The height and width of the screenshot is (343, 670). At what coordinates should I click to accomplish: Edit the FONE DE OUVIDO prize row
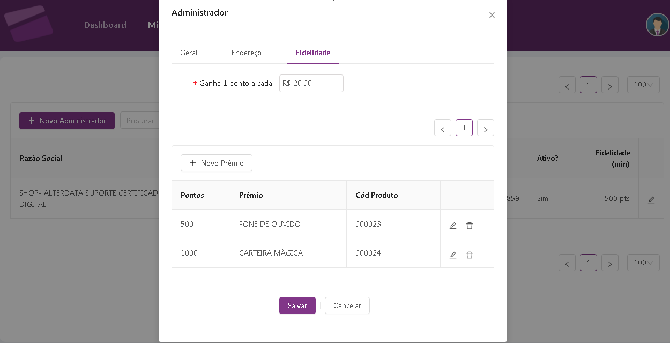coord(453,226)
